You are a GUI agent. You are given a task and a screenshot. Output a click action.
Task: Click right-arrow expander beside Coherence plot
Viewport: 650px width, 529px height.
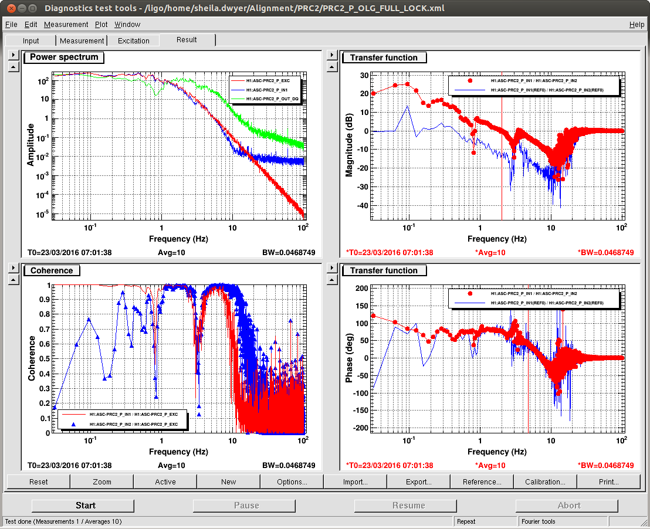(13, 268)
